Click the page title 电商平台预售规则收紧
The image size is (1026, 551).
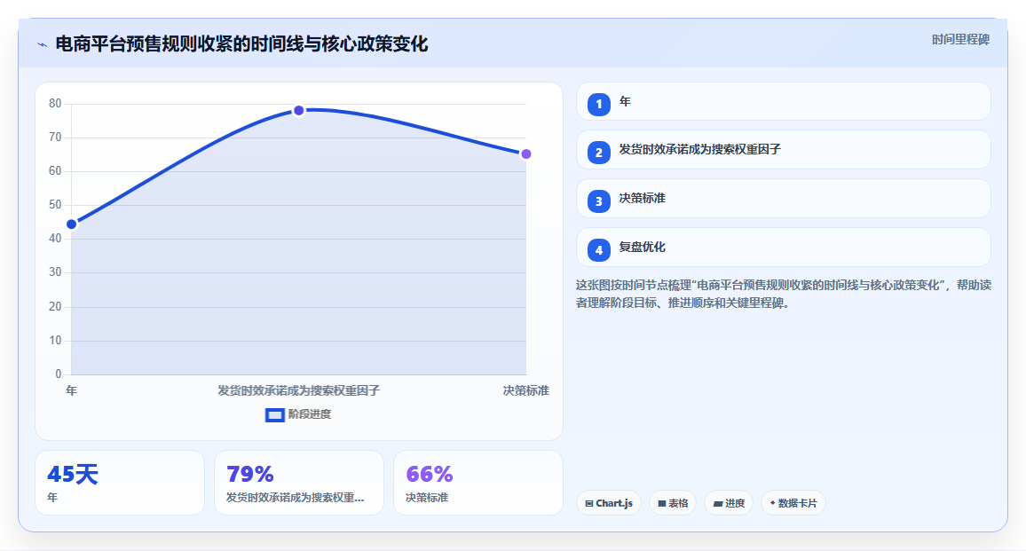241,43
